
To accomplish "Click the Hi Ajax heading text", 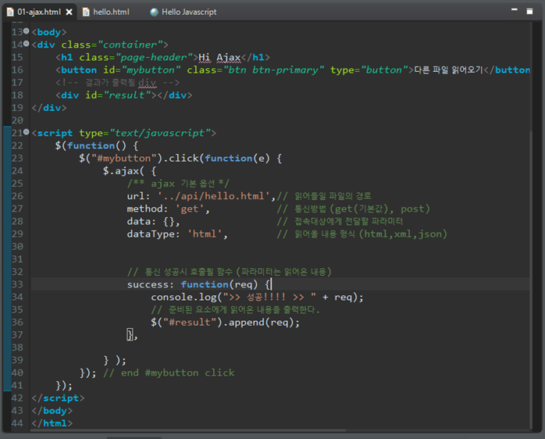I will point(219,57).
